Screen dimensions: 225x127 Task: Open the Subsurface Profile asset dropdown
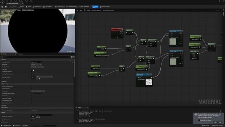[x=44, y=77]
